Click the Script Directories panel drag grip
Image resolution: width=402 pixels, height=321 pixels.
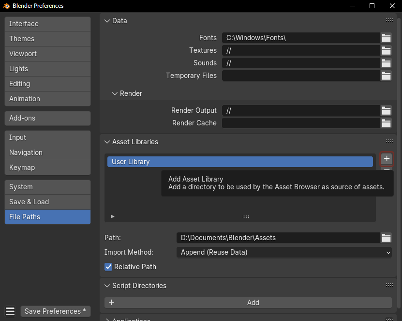coord(389,285)
